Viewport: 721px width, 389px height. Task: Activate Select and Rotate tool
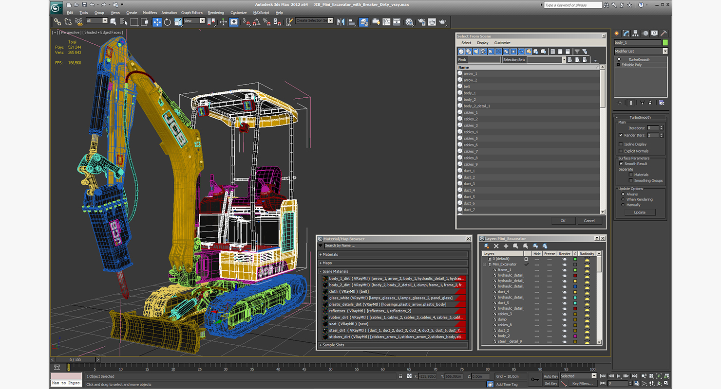[x=168, y=22]
